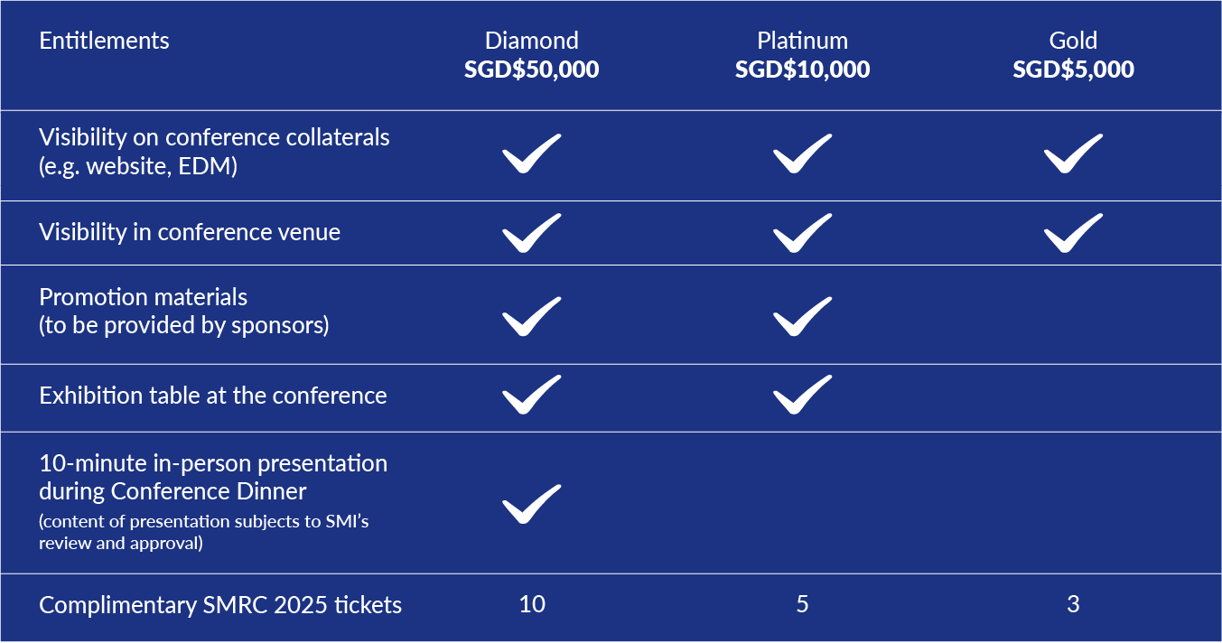The height and width of the screenshot is (643, 1222).
Task: Click Platinum checkmark for promotion materials
Action: click(x=802, y=316)
